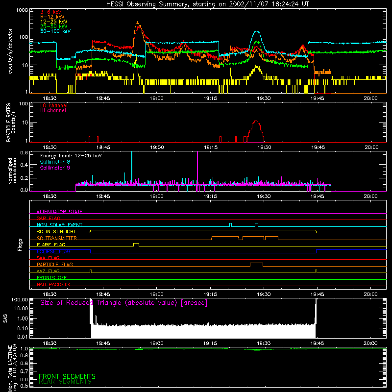Click the ECLIPSE FLAG label
The image size is (392, 392).
53,251
